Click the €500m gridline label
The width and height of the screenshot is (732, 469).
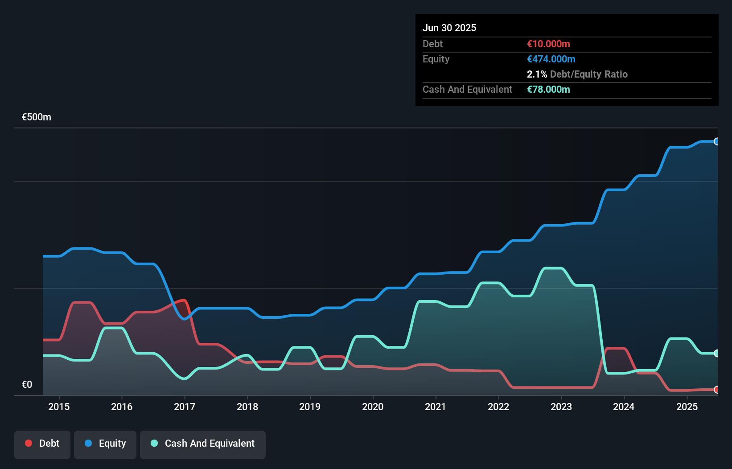click(36, 117)
